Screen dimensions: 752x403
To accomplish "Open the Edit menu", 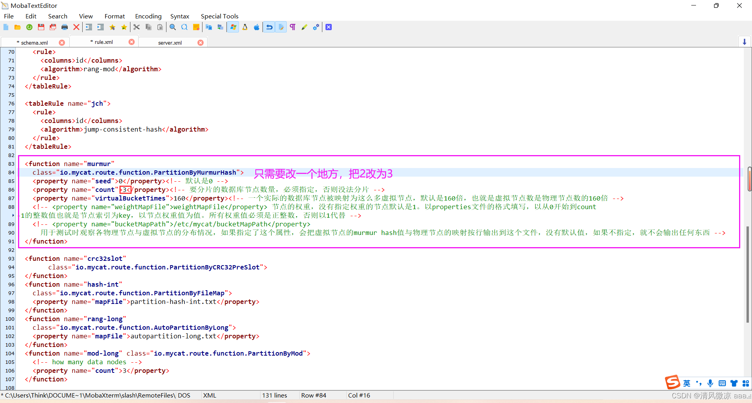I will pyautogui.click(x=31, y=16).
